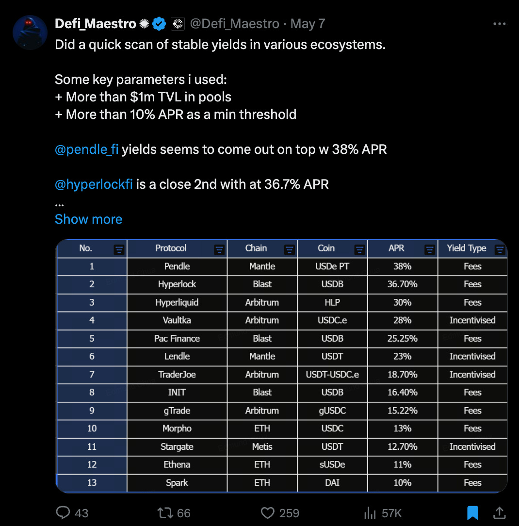The height and width of the screenshot is (526, 519).
Task: Like the post via the heart icon
Action: (x=268, y=512)
